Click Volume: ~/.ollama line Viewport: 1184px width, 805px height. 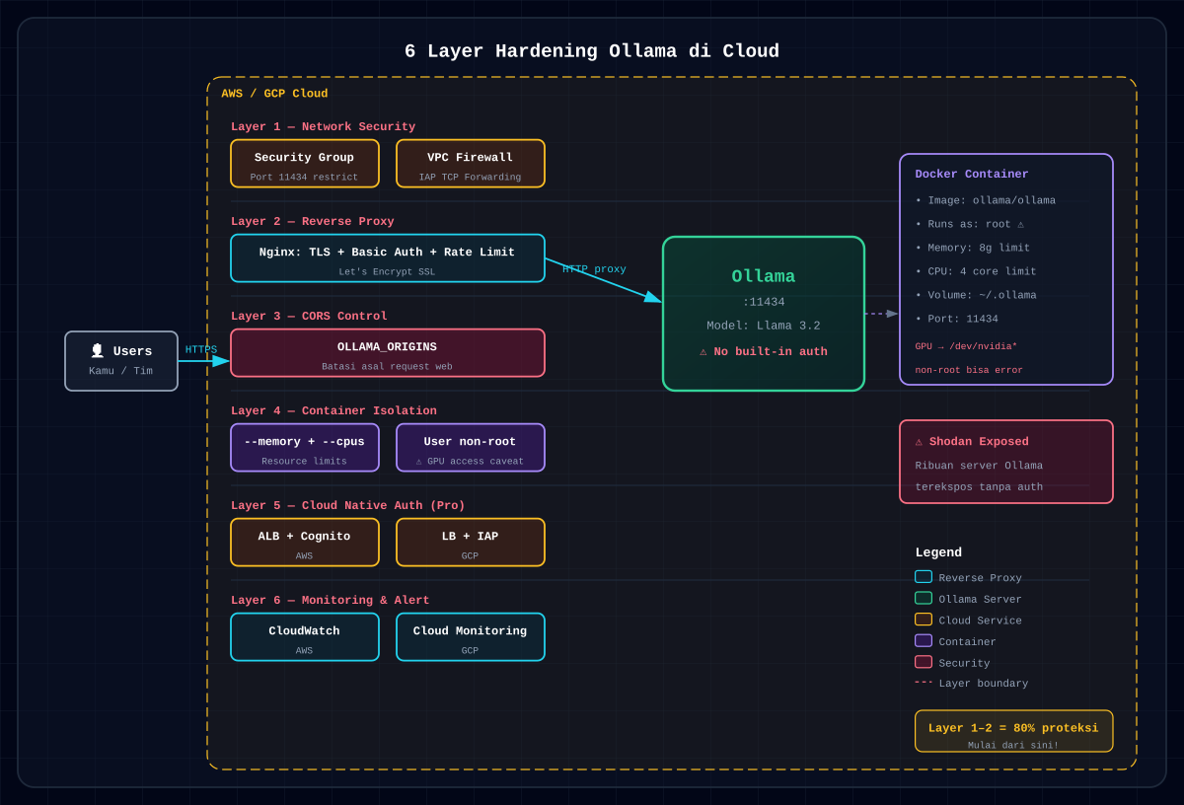point(976,295)
